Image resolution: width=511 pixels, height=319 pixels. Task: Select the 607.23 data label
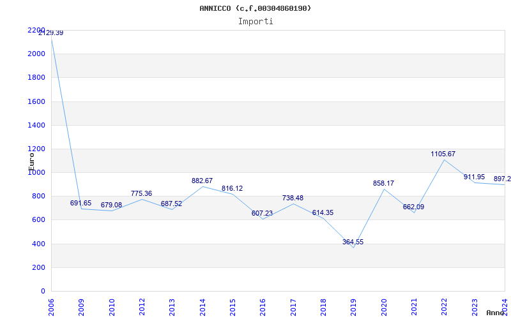point(262,213)
